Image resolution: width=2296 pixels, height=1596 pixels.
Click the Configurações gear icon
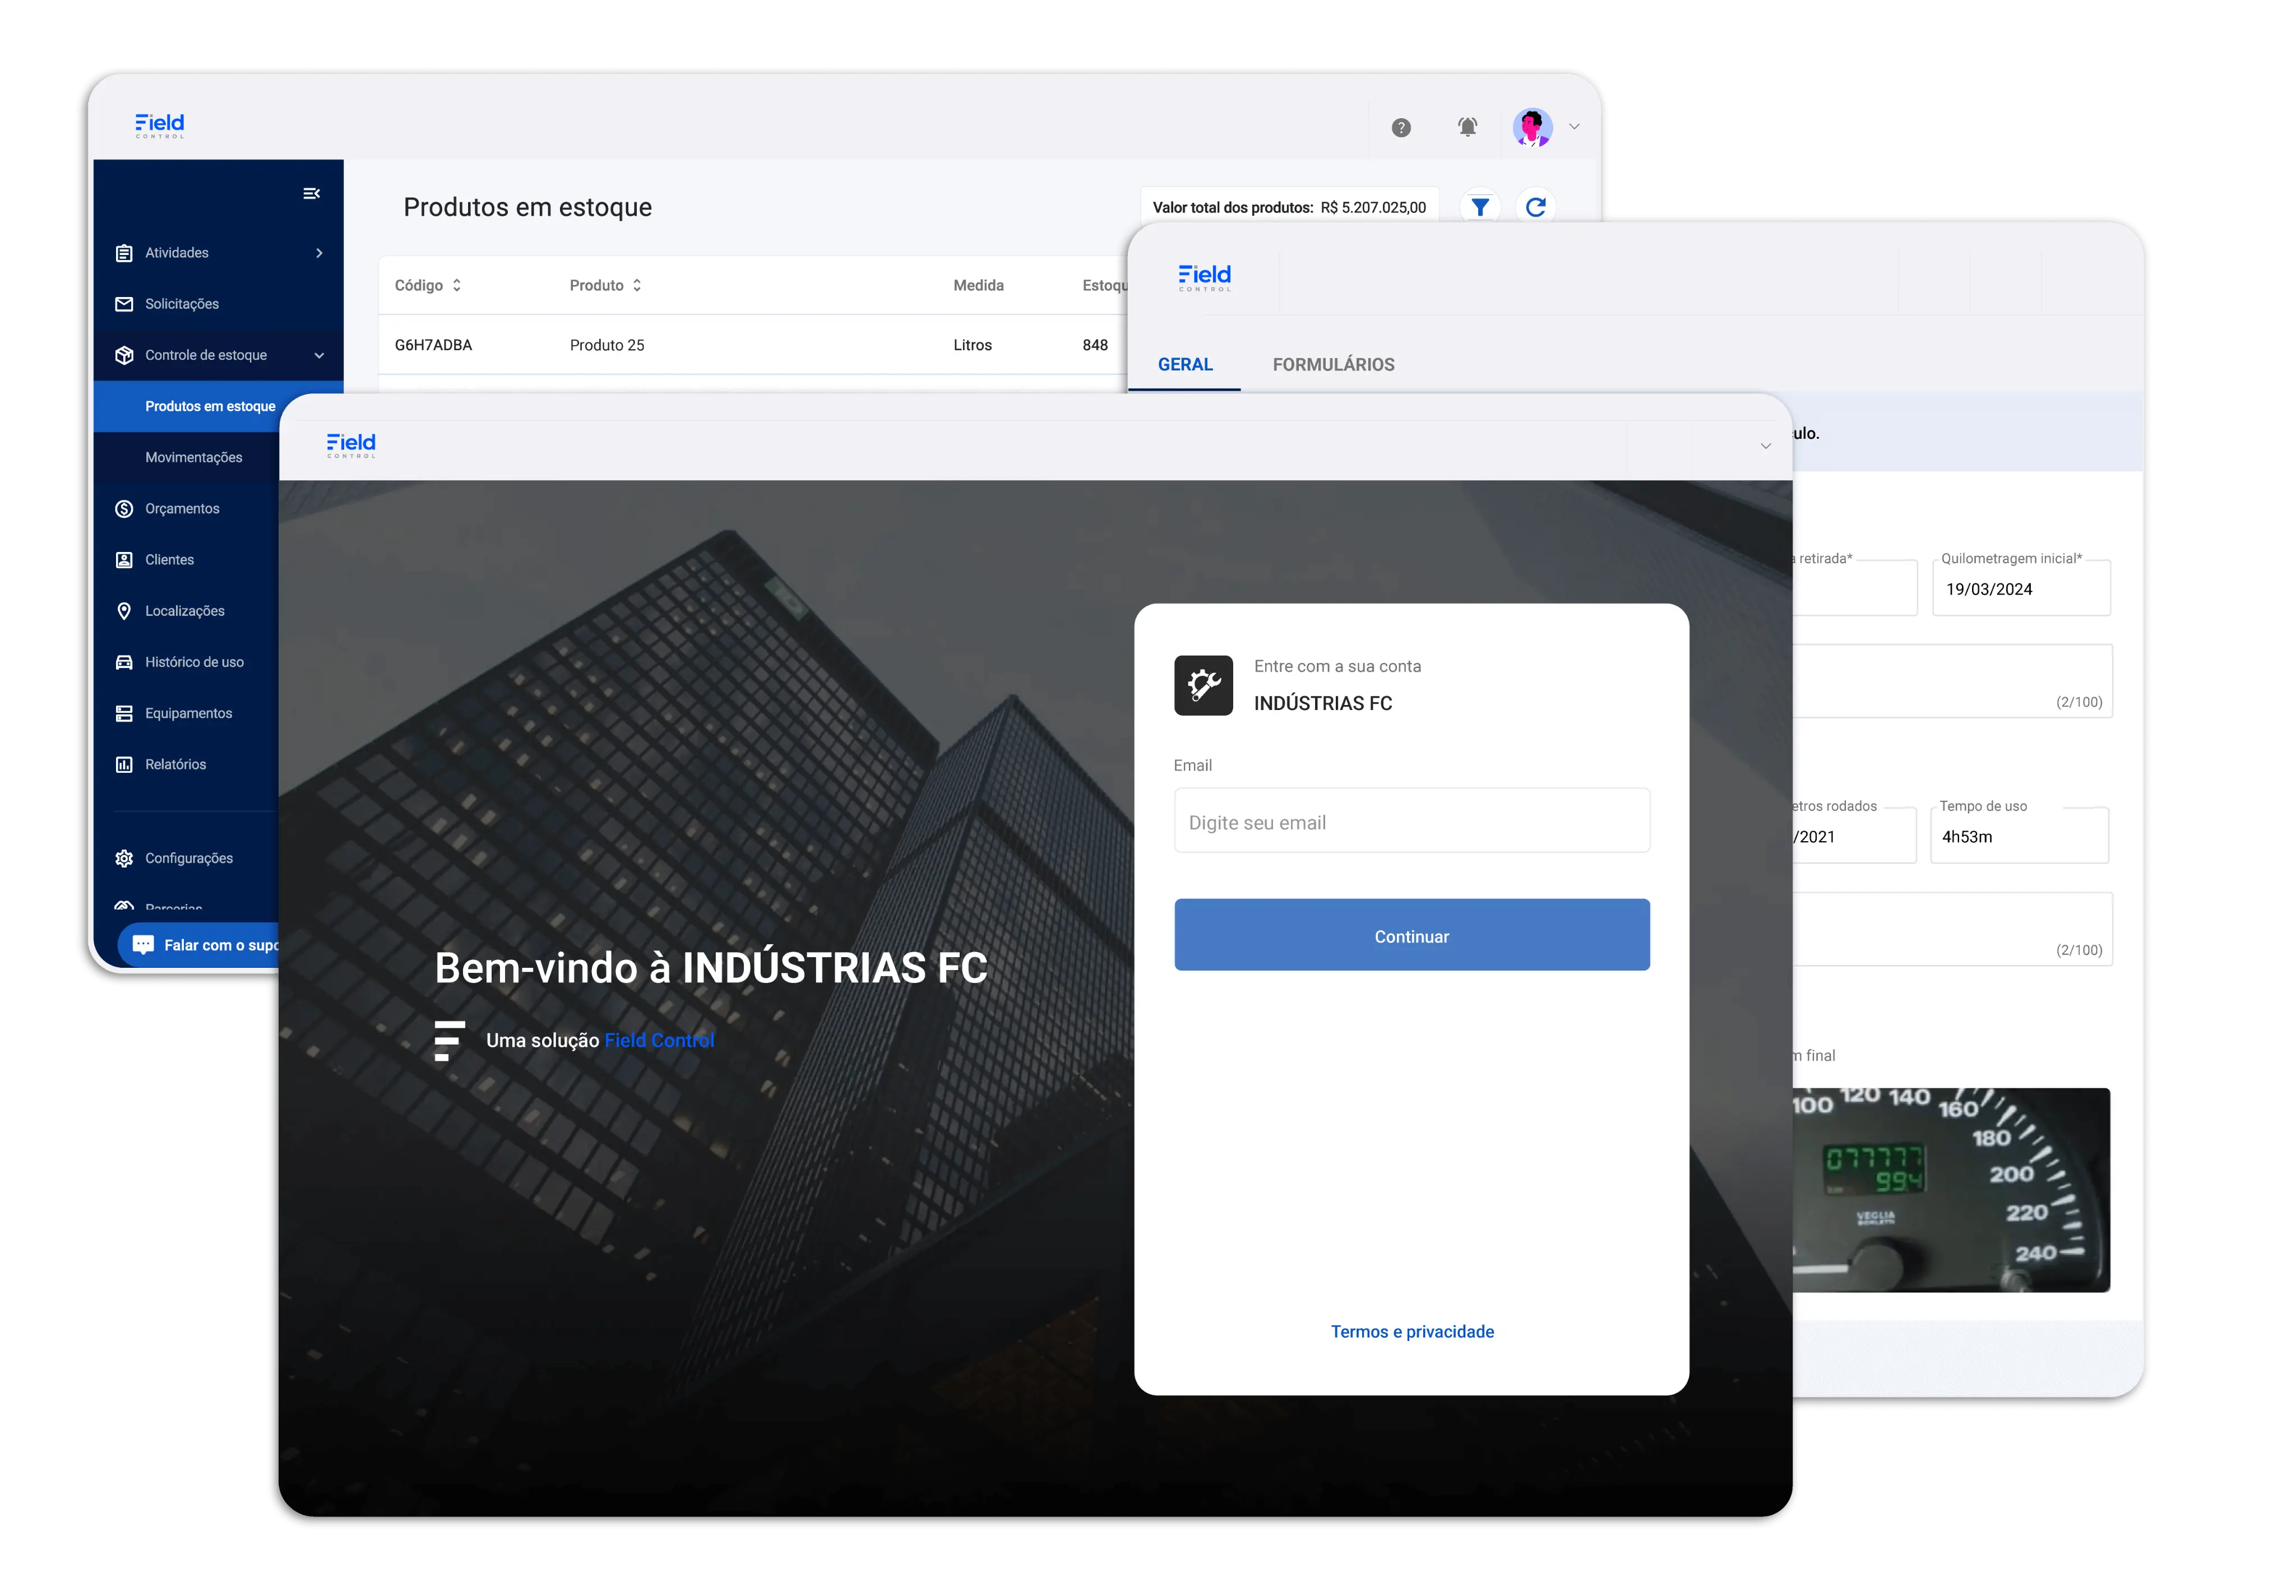124,858
